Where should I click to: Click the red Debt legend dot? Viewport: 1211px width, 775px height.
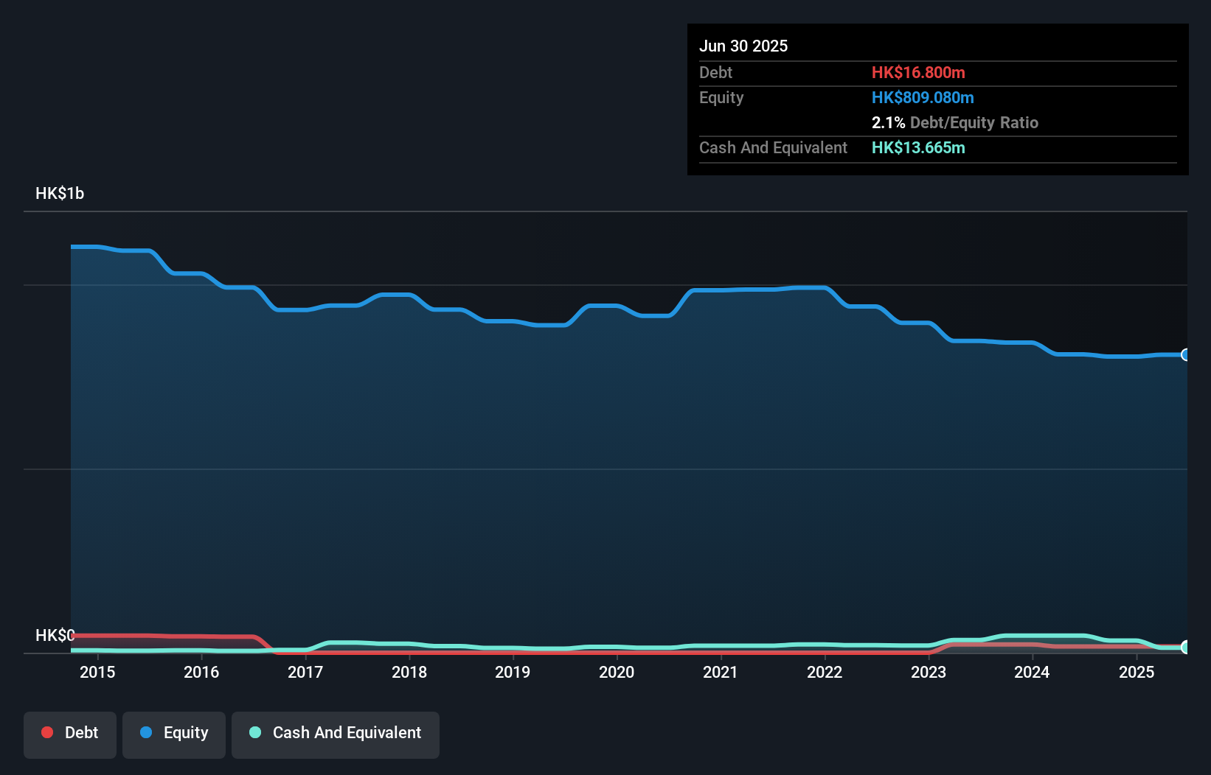47,732
